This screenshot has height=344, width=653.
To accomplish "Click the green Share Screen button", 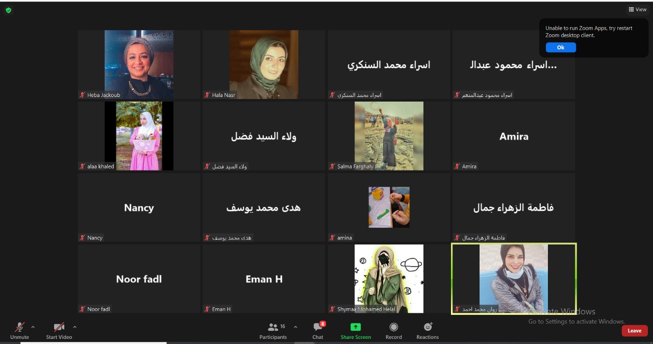I will pyautogui.click(x=356, y=330).
